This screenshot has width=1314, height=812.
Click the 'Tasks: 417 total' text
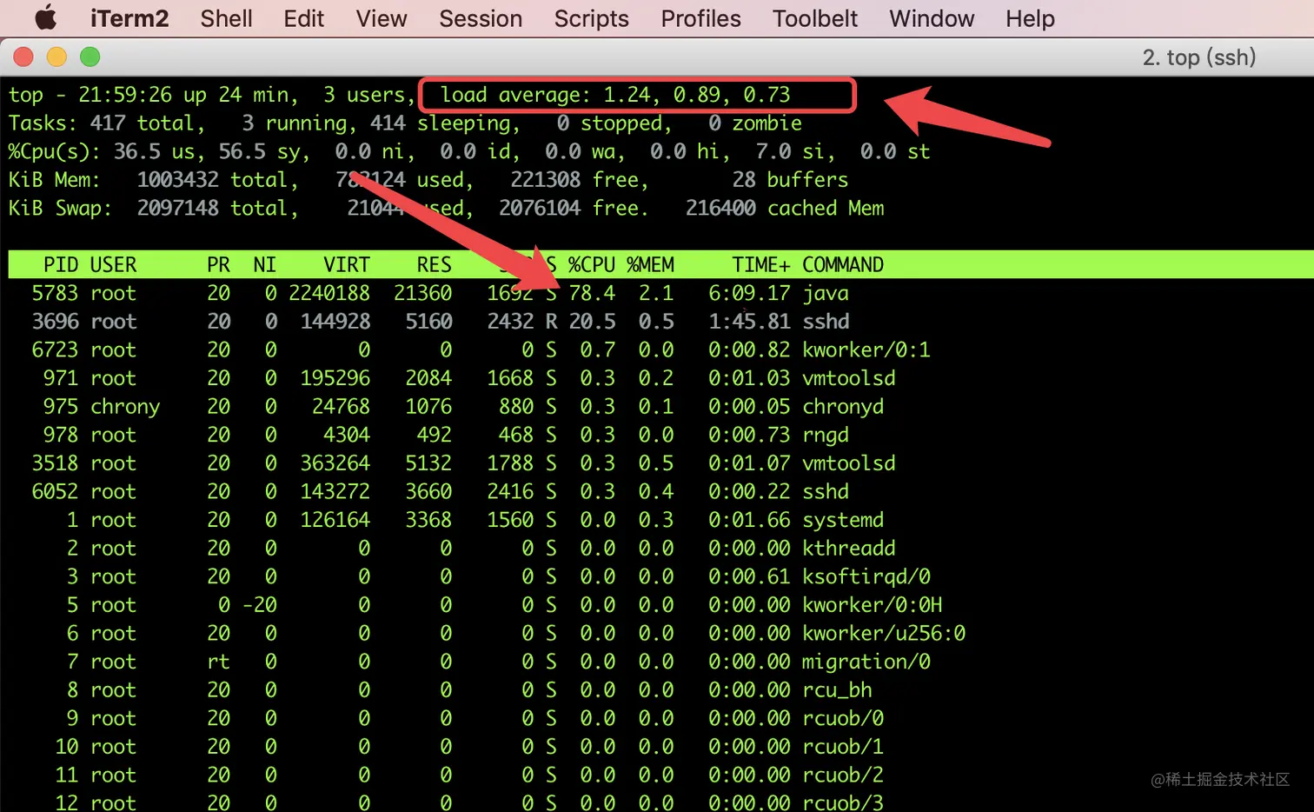tap(106, 123)
